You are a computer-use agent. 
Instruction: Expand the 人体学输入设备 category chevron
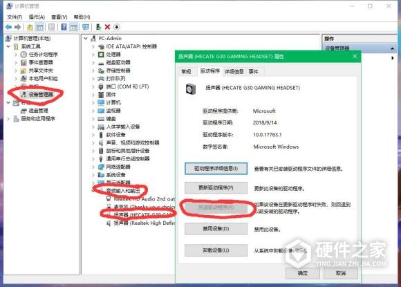(x=93, y=127)
